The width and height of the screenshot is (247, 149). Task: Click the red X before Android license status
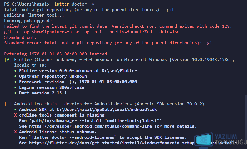[x=16, y=132]
